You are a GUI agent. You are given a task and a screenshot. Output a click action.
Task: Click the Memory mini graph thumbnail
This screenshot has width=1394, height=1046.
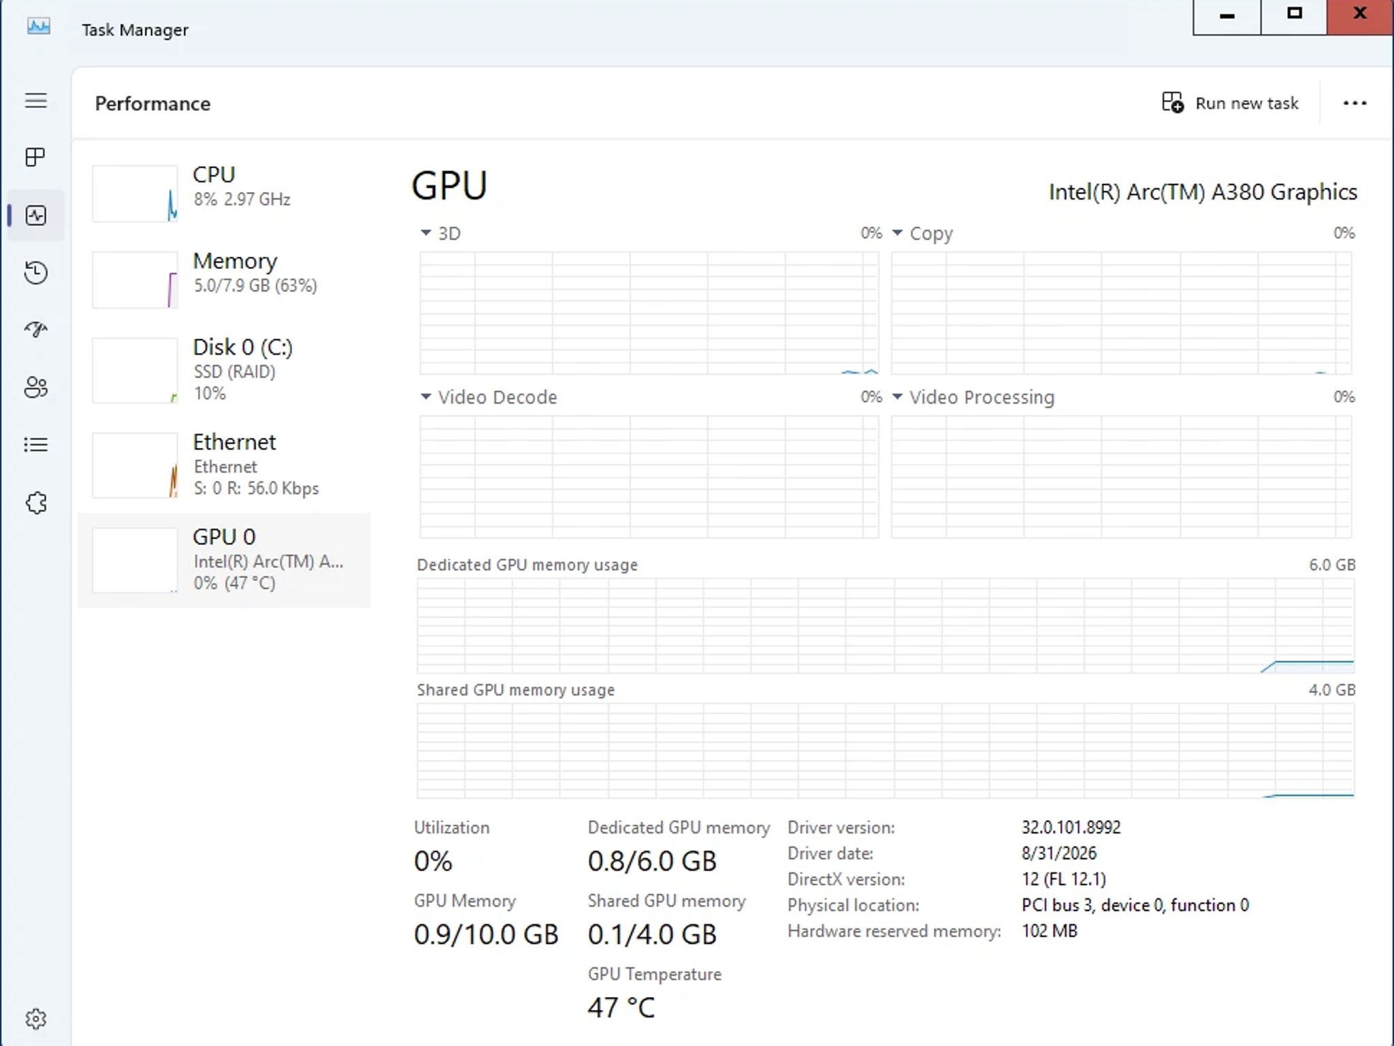pos(135,280)
